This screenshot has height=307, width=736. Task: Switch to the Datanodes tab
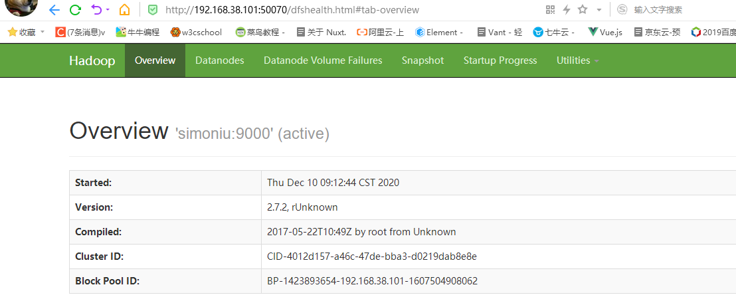219,60
